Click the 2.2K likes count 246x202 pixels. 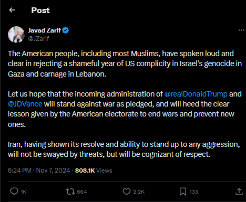(x=139, y=192)
